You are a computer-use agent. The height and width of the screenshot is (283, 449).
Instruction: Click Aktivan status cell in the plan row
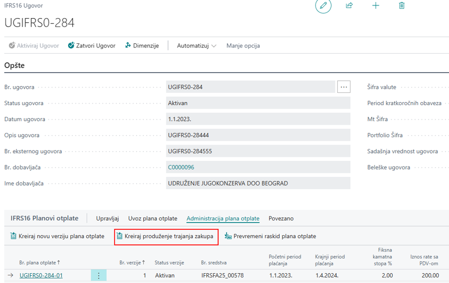164,275
